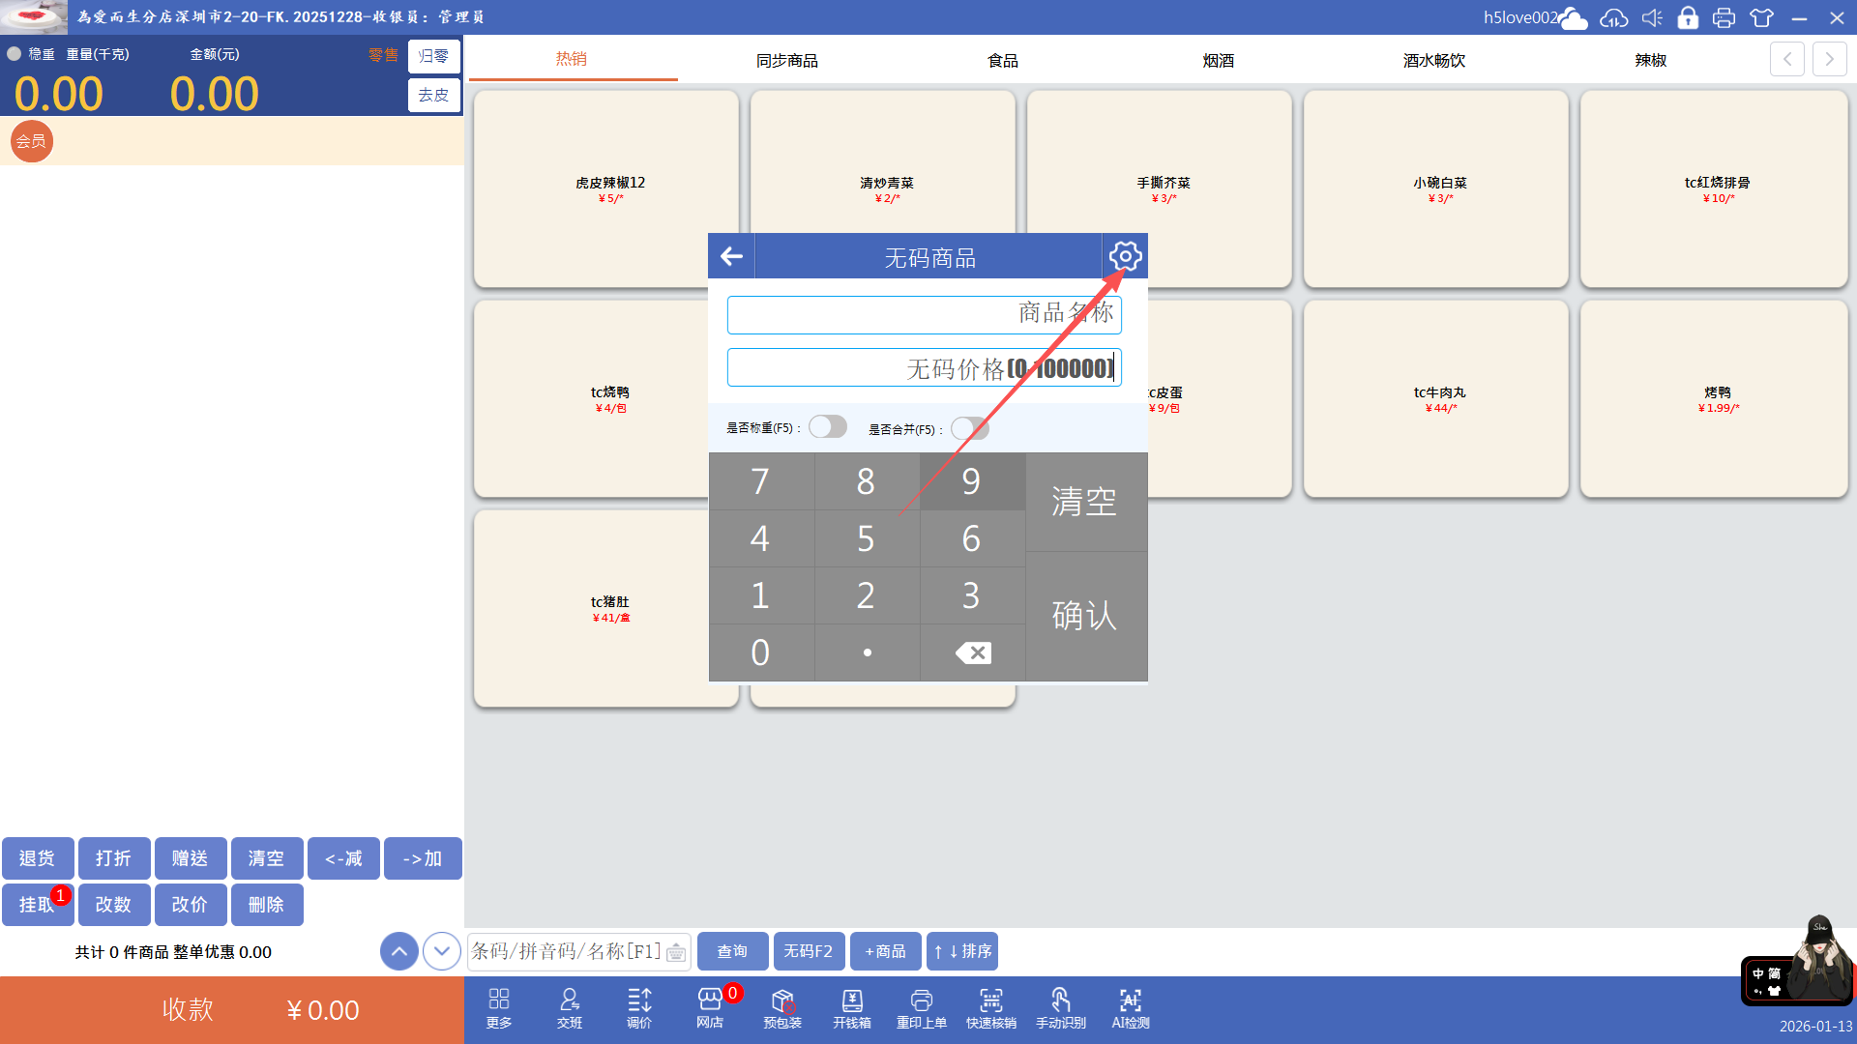Switch to the 烟酒 category tab
Image resolution: width=1857 pixels, height=1044 pixels.
coord(1218,60)
